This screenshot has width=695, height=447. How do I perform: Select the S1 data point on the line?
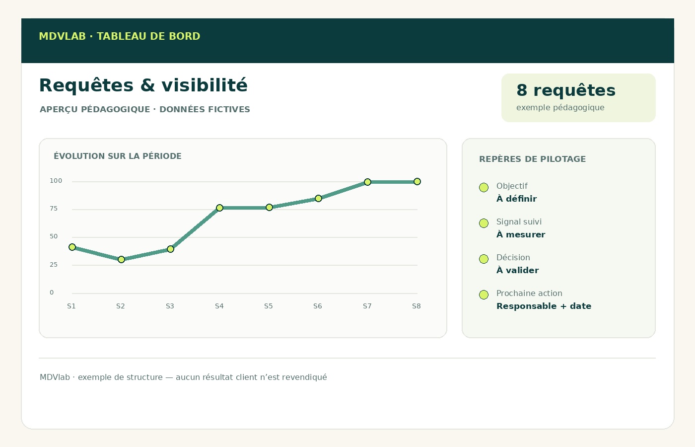72,247
